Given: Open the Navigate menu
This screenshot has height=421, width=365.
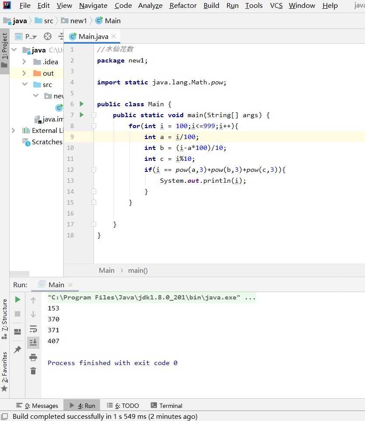Looking at the screenshot, I should [94, 5].
